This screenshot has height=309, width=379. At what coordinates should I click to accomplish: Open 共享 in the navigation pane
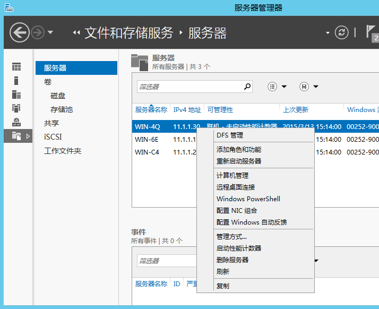click(x=51, y=123)
